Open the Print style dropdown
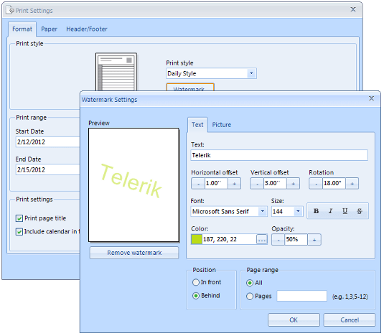This screenshot has width=384, height=336. point(251,73)
